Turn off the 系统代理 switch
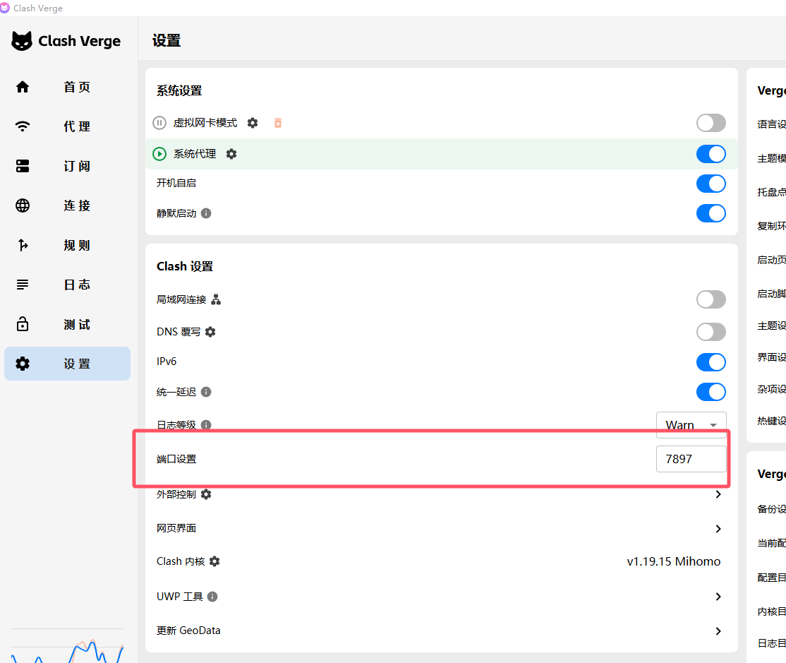The width and height of the screenshot is (786, 663). pyautogui.click(x=711, y=154)
